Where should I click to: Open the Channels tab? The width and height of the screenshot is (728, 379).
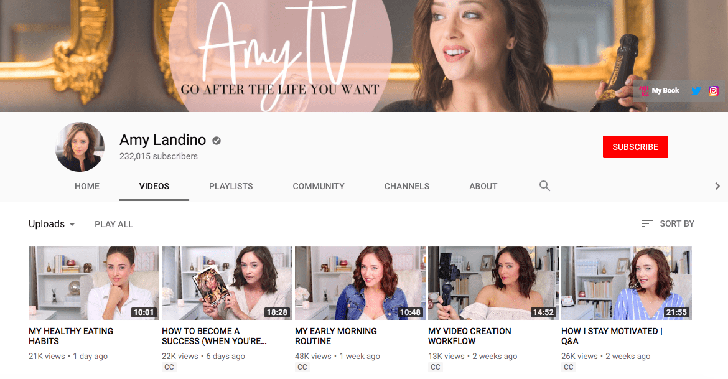(407, 186)
